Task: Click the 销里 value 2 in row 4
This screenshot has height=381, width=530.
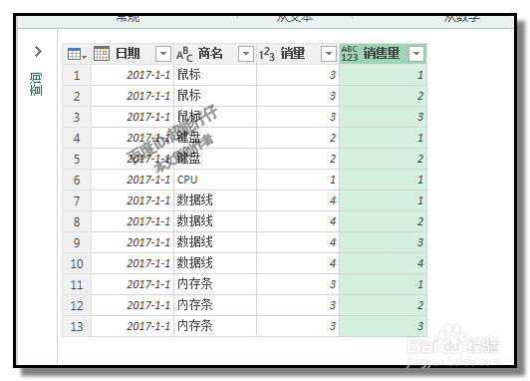Action: tap(298, 138)
